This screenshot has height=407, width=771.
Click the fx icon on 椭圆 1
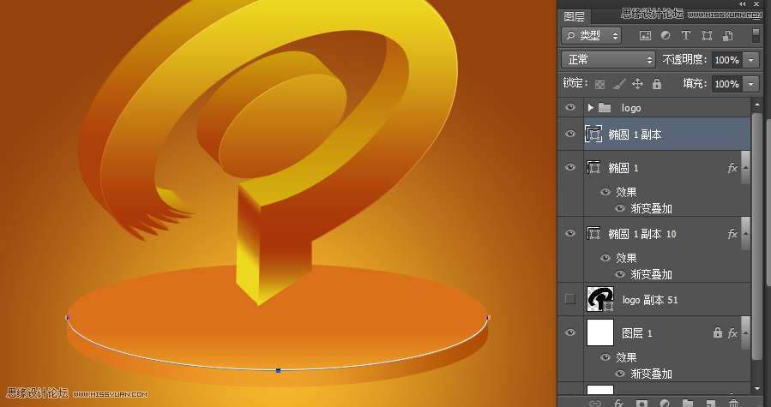(732, 168)
